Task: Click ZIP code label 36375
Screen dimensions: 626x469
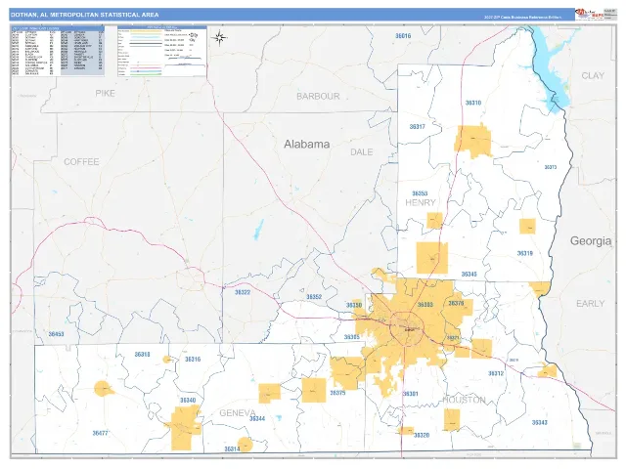Action: [x=337, y=393]
